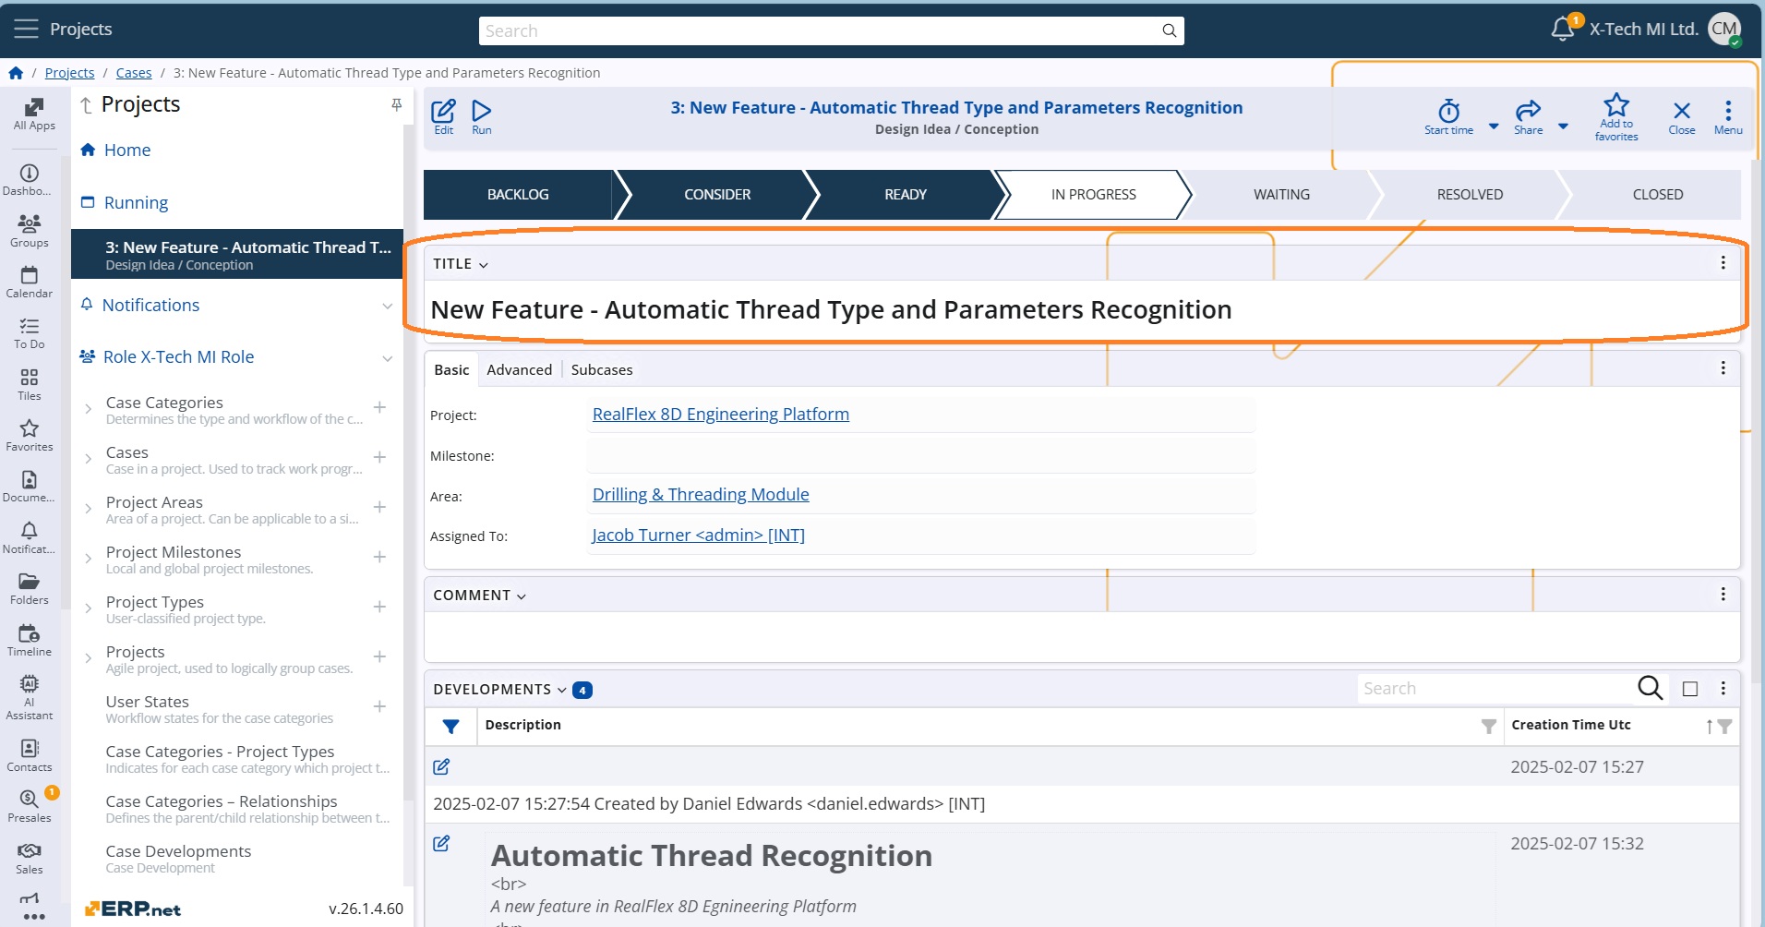
Task: Switch to the Advanced tab
Action: point(519,369)
